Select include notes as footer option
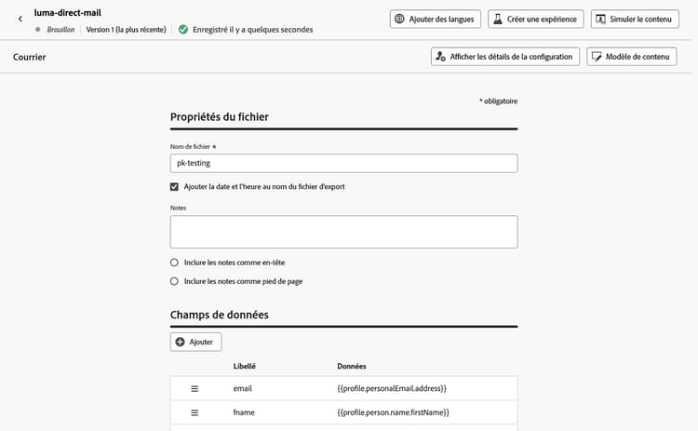This screenshot has width=698, height=431. (x=174, y=280)
